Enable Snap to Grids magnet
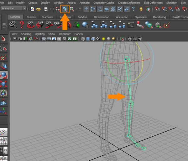The height and width of the screenshot is (161, 188). 157,9
